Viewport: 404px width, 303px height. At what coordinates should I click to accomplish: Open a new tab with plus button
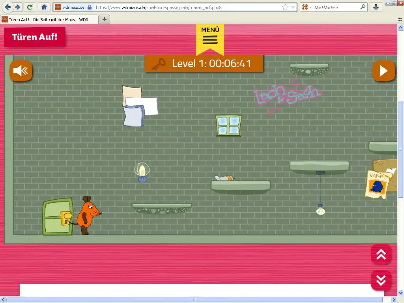[104, 19]
